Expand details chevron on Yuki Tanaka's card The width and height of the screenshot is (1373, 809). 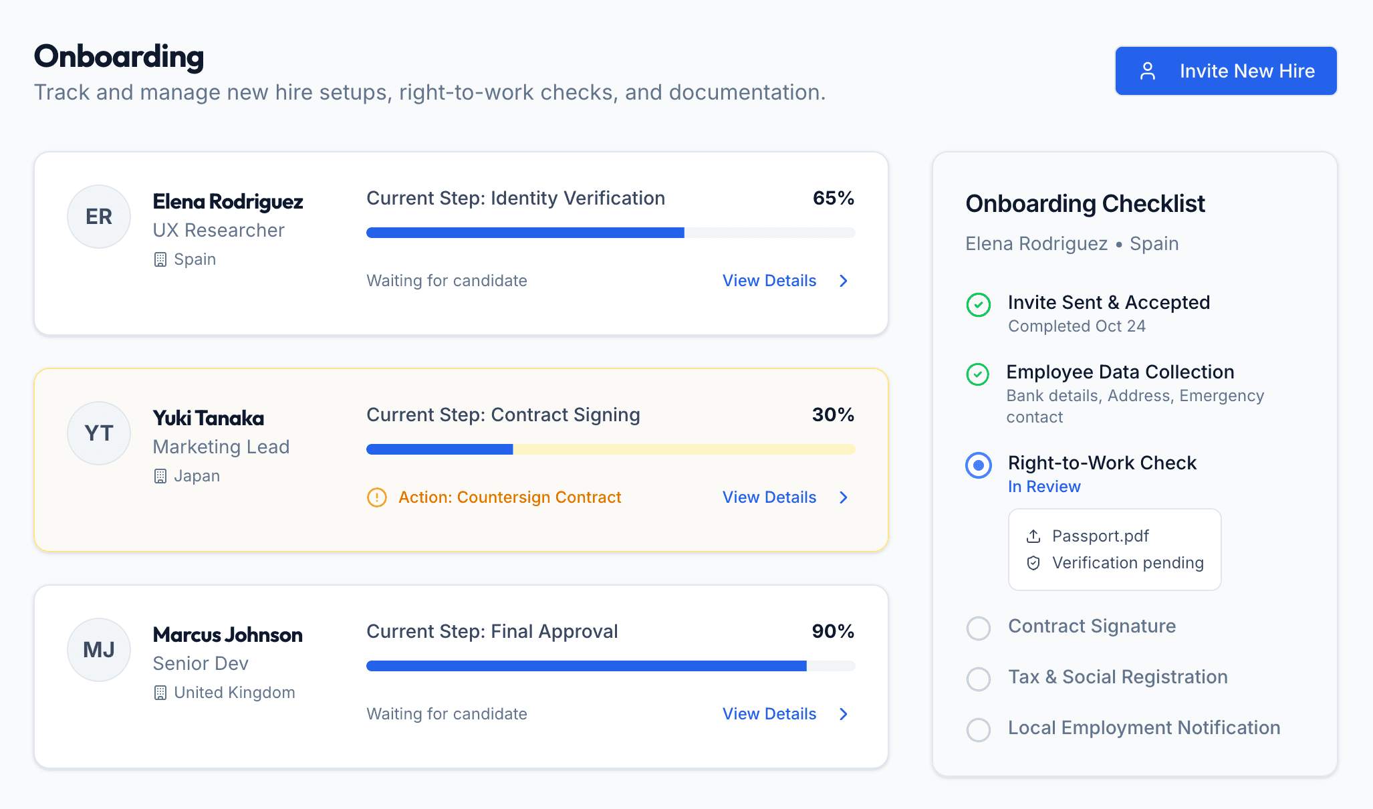click(x=844, y=497)
